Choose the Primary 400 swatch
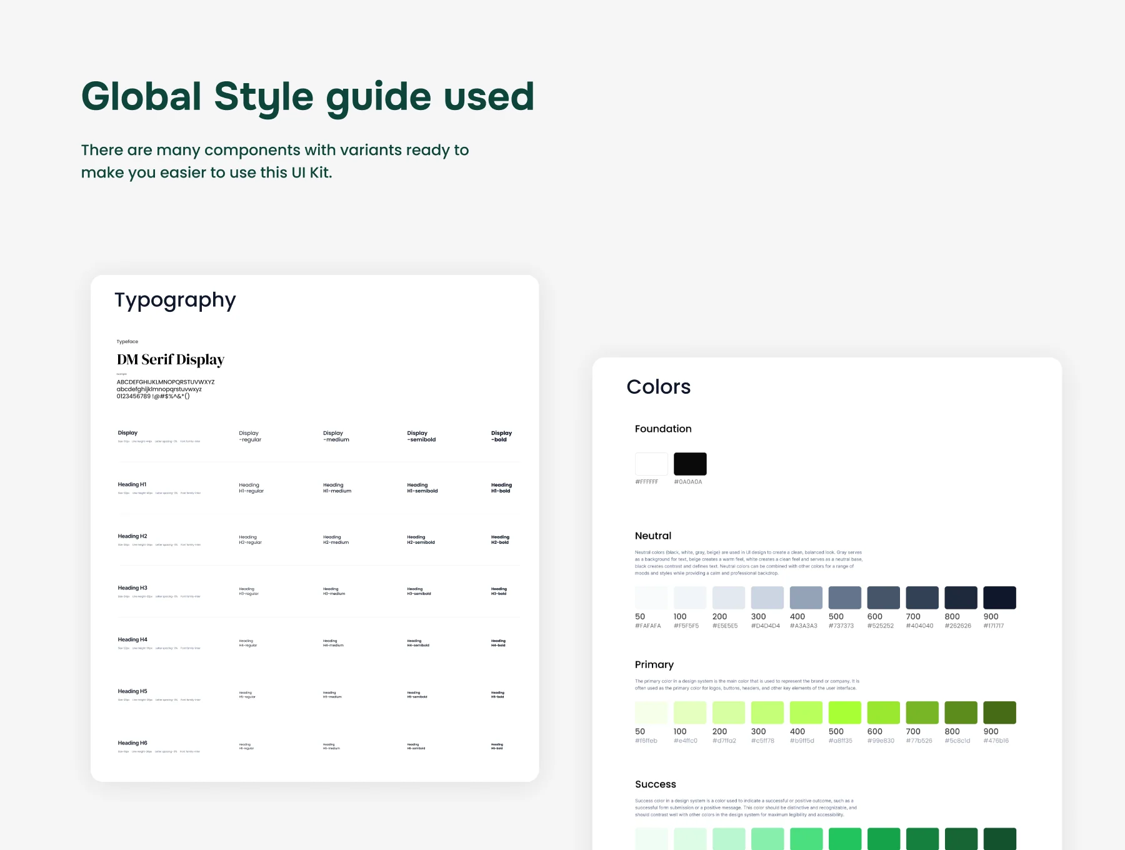This screenshot has width=1125, height=850. [x=806, y=712]
